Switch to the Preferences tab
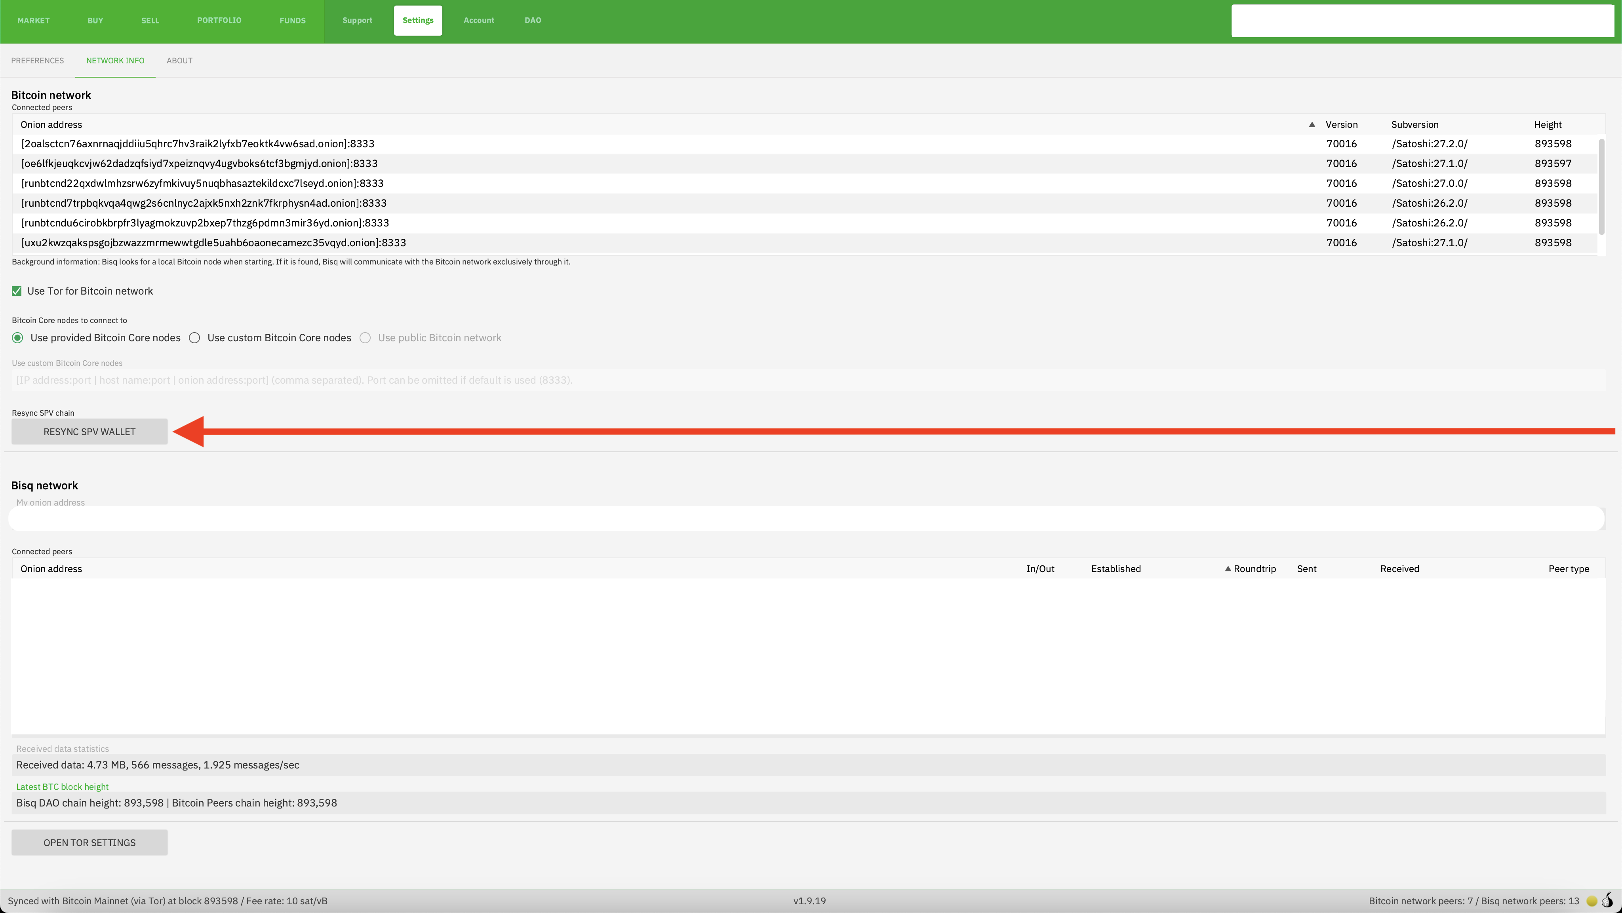 pyautogui.click(x=37, y=61)
